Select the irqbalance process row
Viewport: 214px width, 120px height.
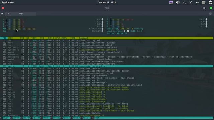[107, 85]
